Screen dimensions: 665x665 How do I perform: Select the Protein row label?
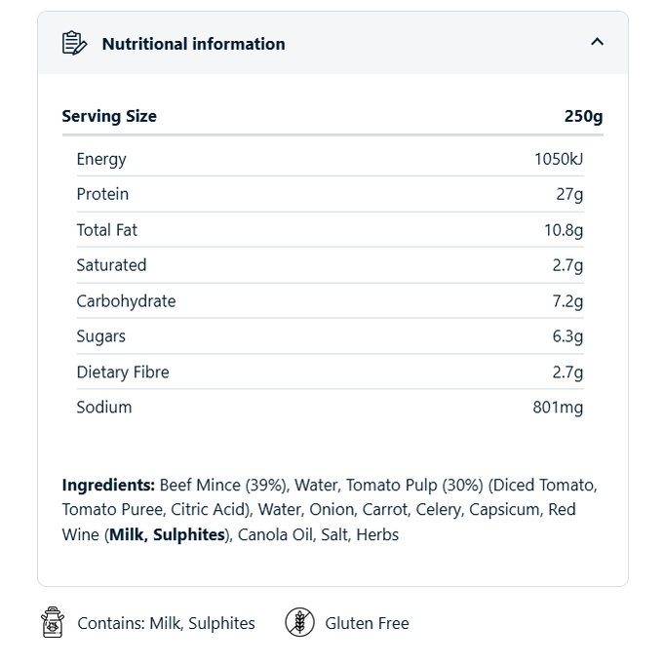[102, 194]
